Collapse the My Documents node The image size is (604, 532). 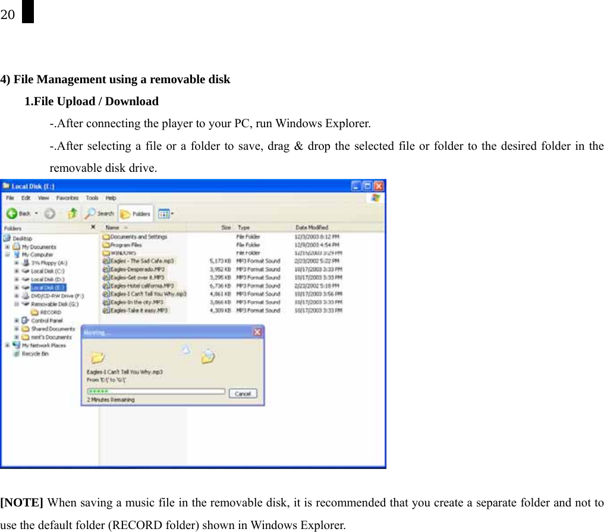pos(7,247)
